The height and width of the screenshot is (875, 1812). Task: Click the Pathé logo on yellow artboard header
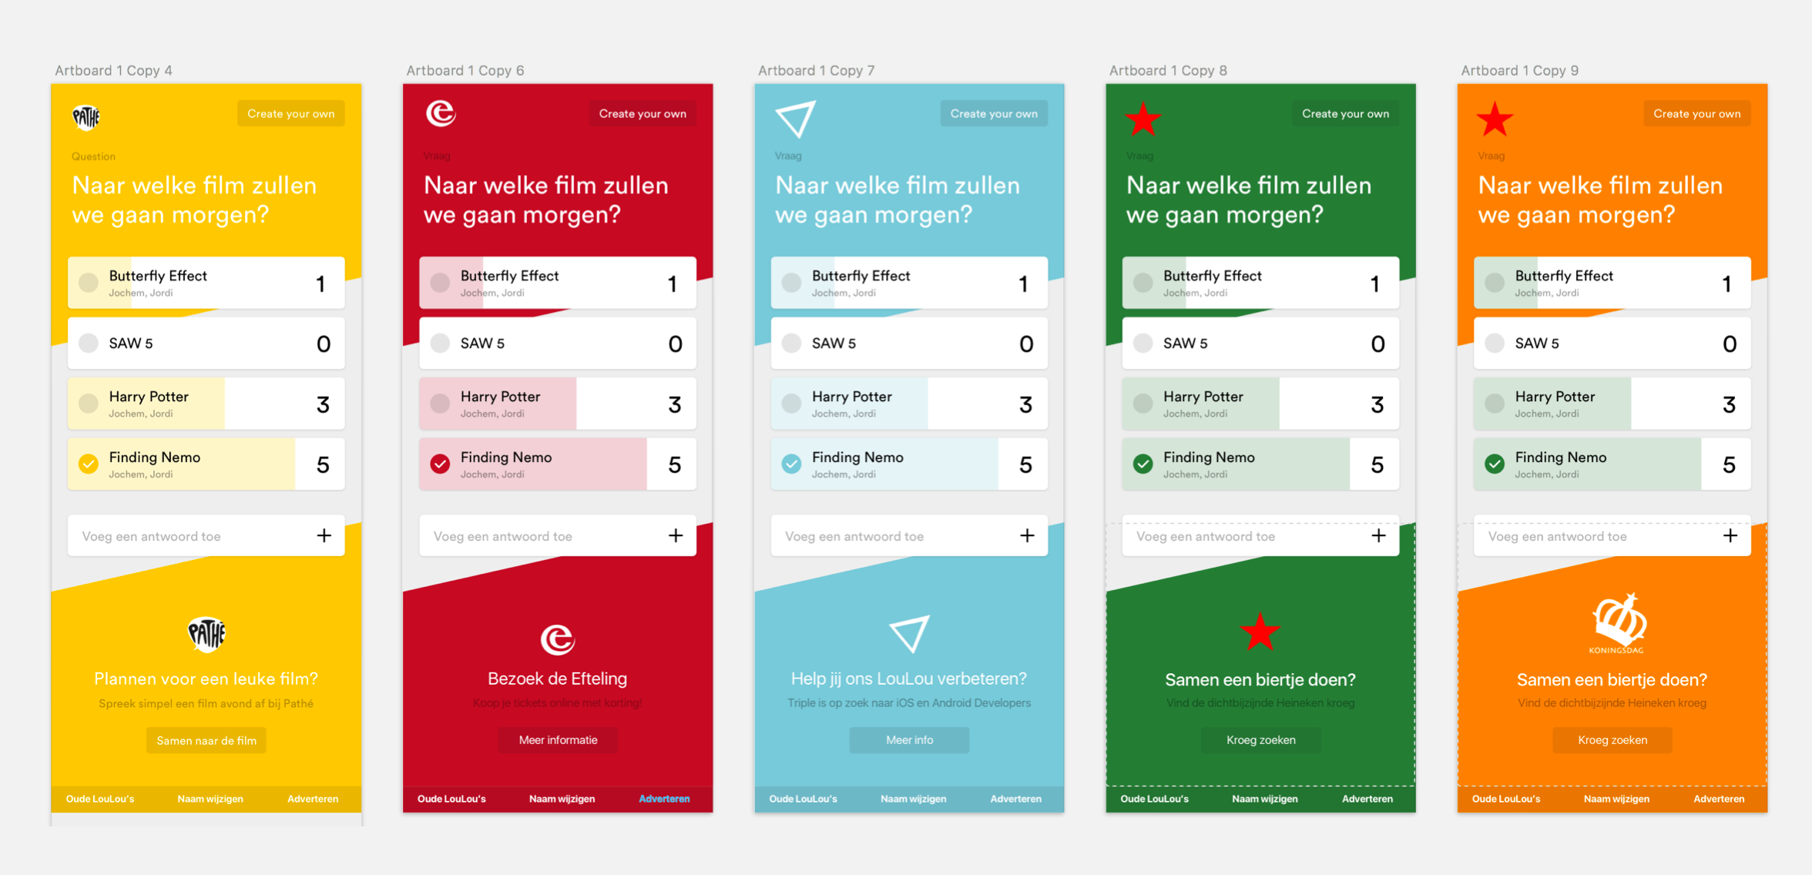click(86, 117)
